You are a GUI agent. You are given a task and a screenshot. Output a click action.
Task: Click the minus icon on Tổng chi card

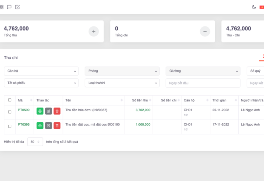205,31
